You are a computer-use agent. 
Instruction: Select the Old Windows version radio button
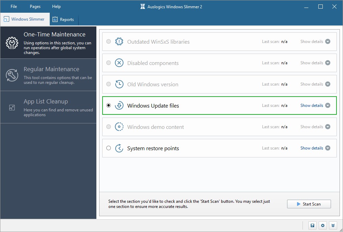coord(108,84)
